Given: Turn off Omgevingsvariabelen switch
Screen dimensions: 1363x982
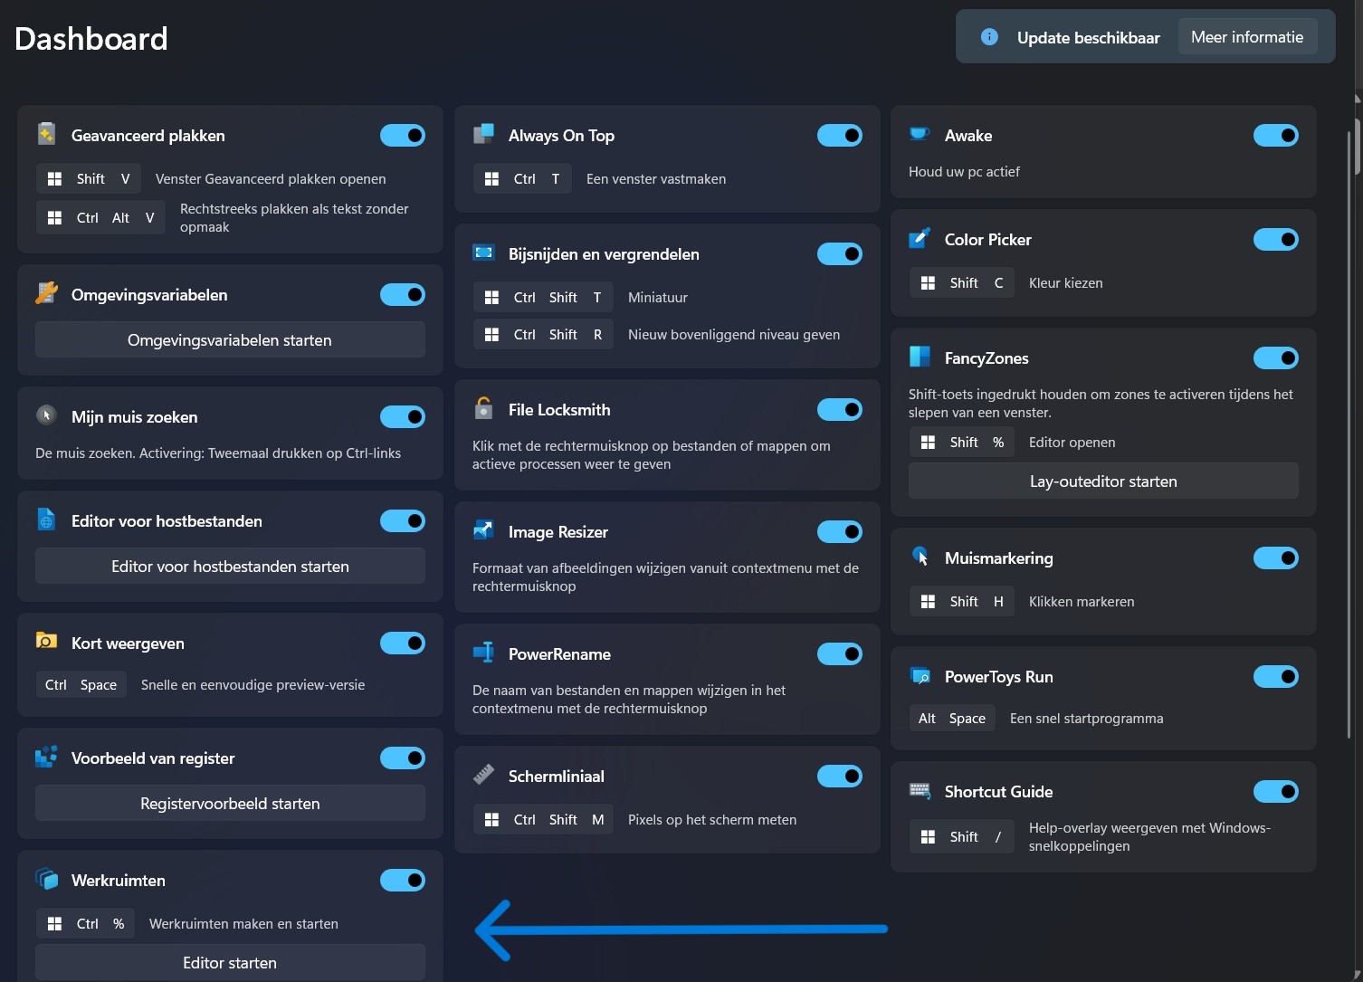Looking at the screenshot, I should coord(403,294).
